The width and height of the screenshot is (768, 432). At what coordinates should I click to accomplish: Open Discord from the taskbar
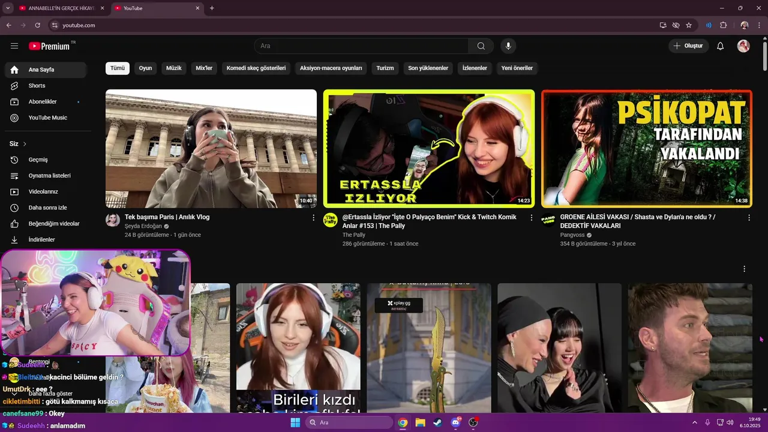click(455, 422)
